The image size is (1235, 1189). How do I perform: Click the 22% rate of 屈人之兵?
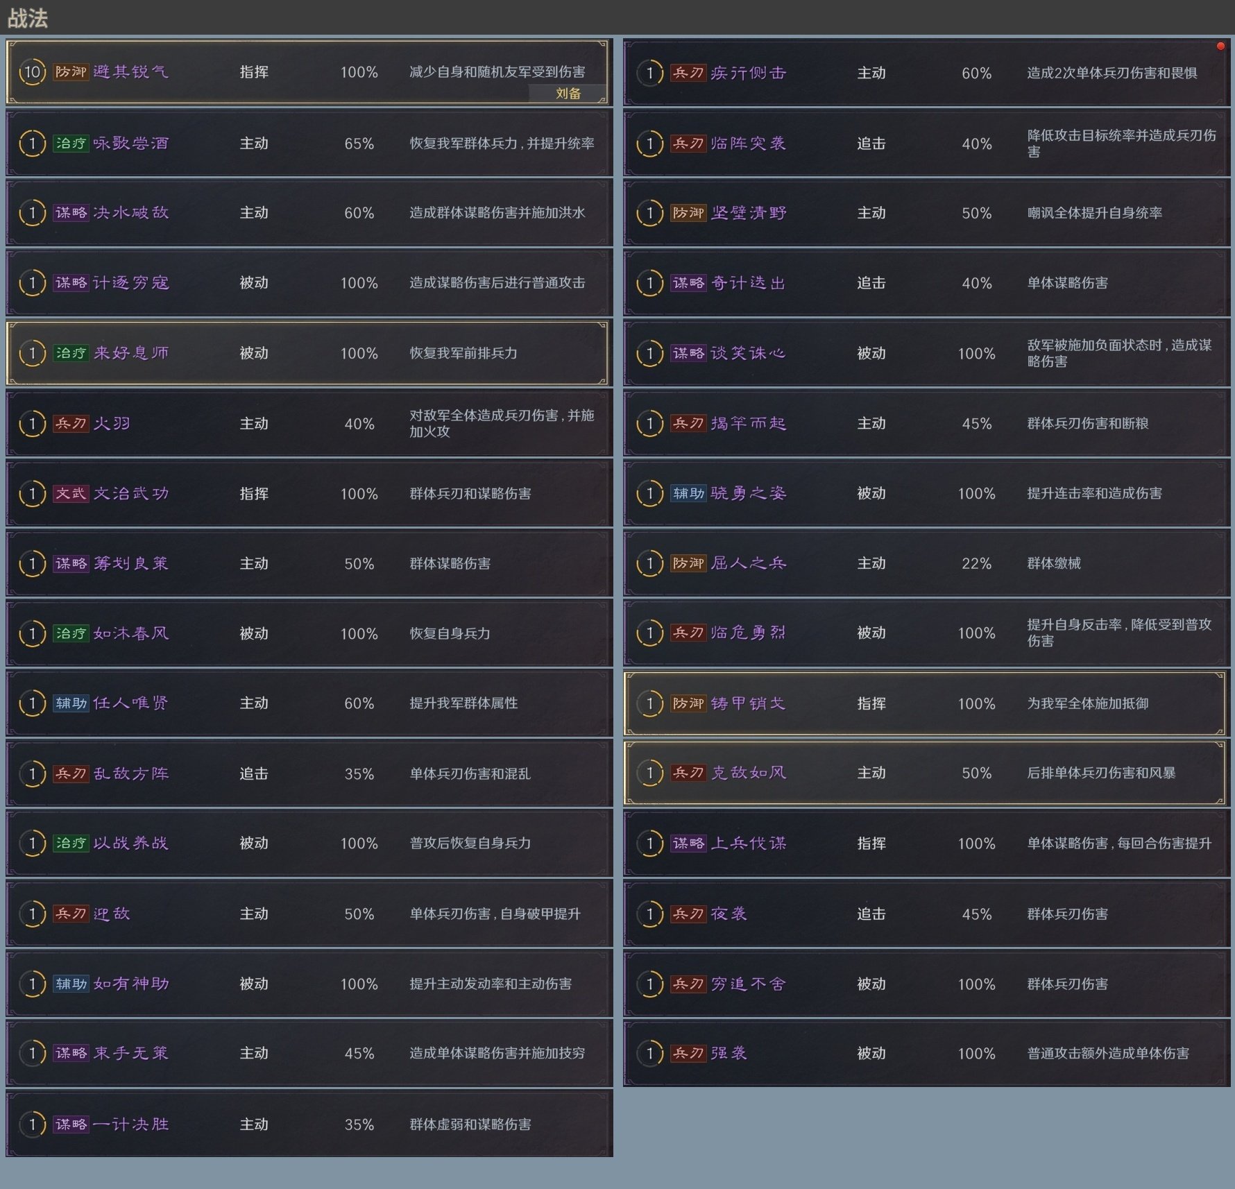coord(977,564)
